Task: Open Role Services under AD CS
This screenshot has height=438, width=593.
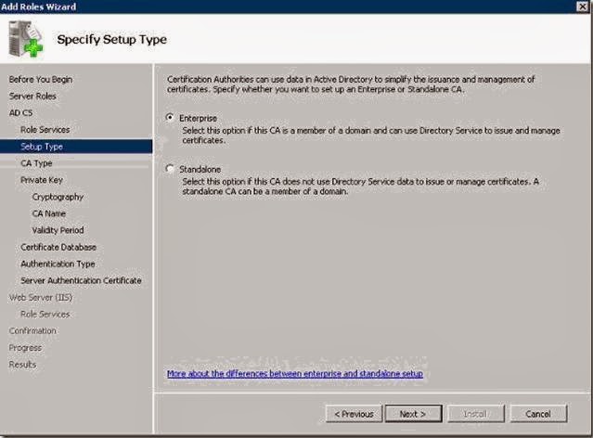Action: [45, 129]
